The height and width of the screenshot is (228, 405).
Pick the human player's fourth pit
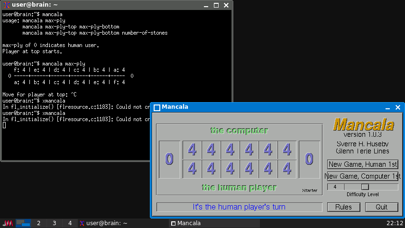coord(249,169)
